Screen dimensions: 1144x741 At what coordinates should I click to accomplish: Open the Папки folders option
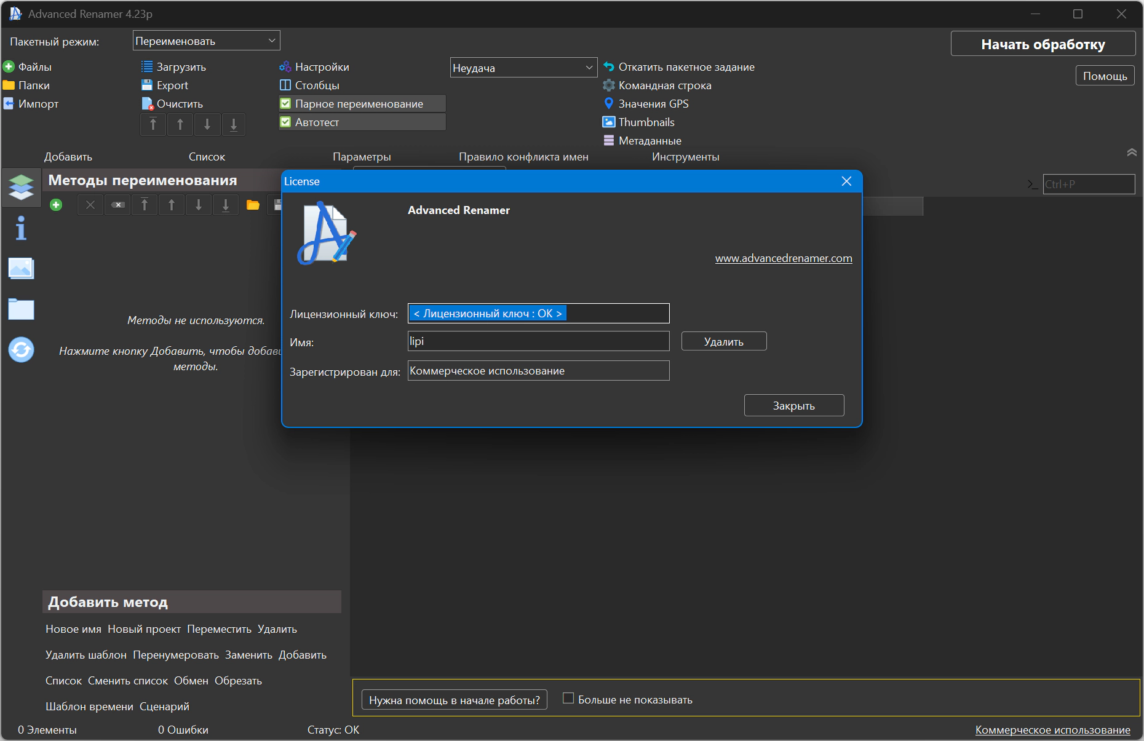click(x=26, y=85)
